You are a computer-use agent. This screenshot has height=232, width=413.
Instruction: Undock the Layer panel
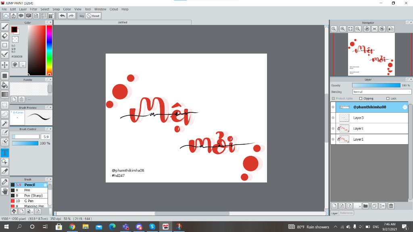[x=407, y=79]
